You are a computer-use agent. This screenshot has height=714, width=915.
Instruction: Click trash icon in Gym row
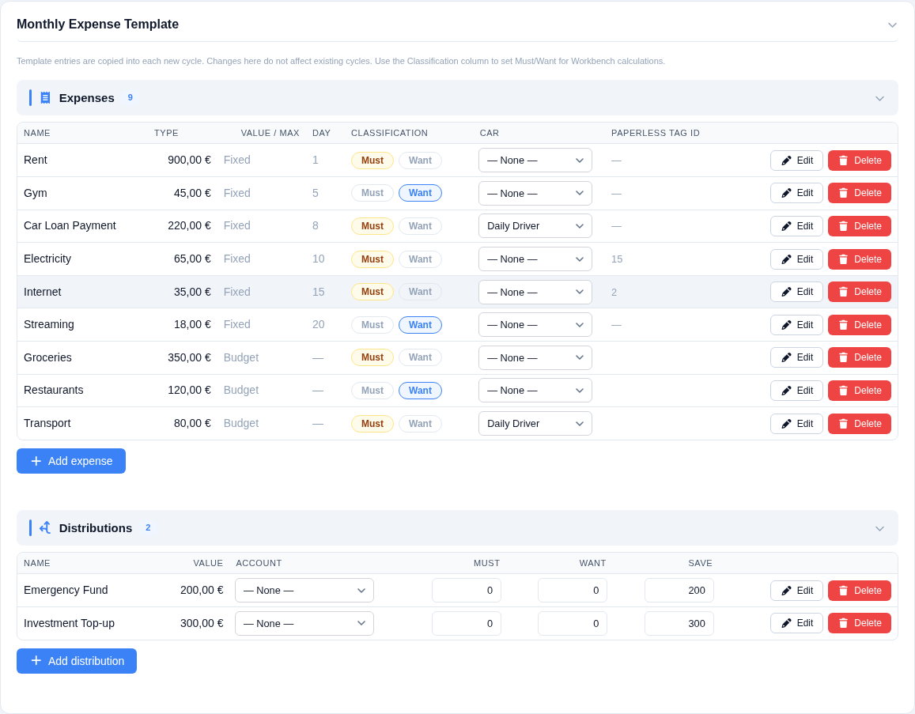843,193
